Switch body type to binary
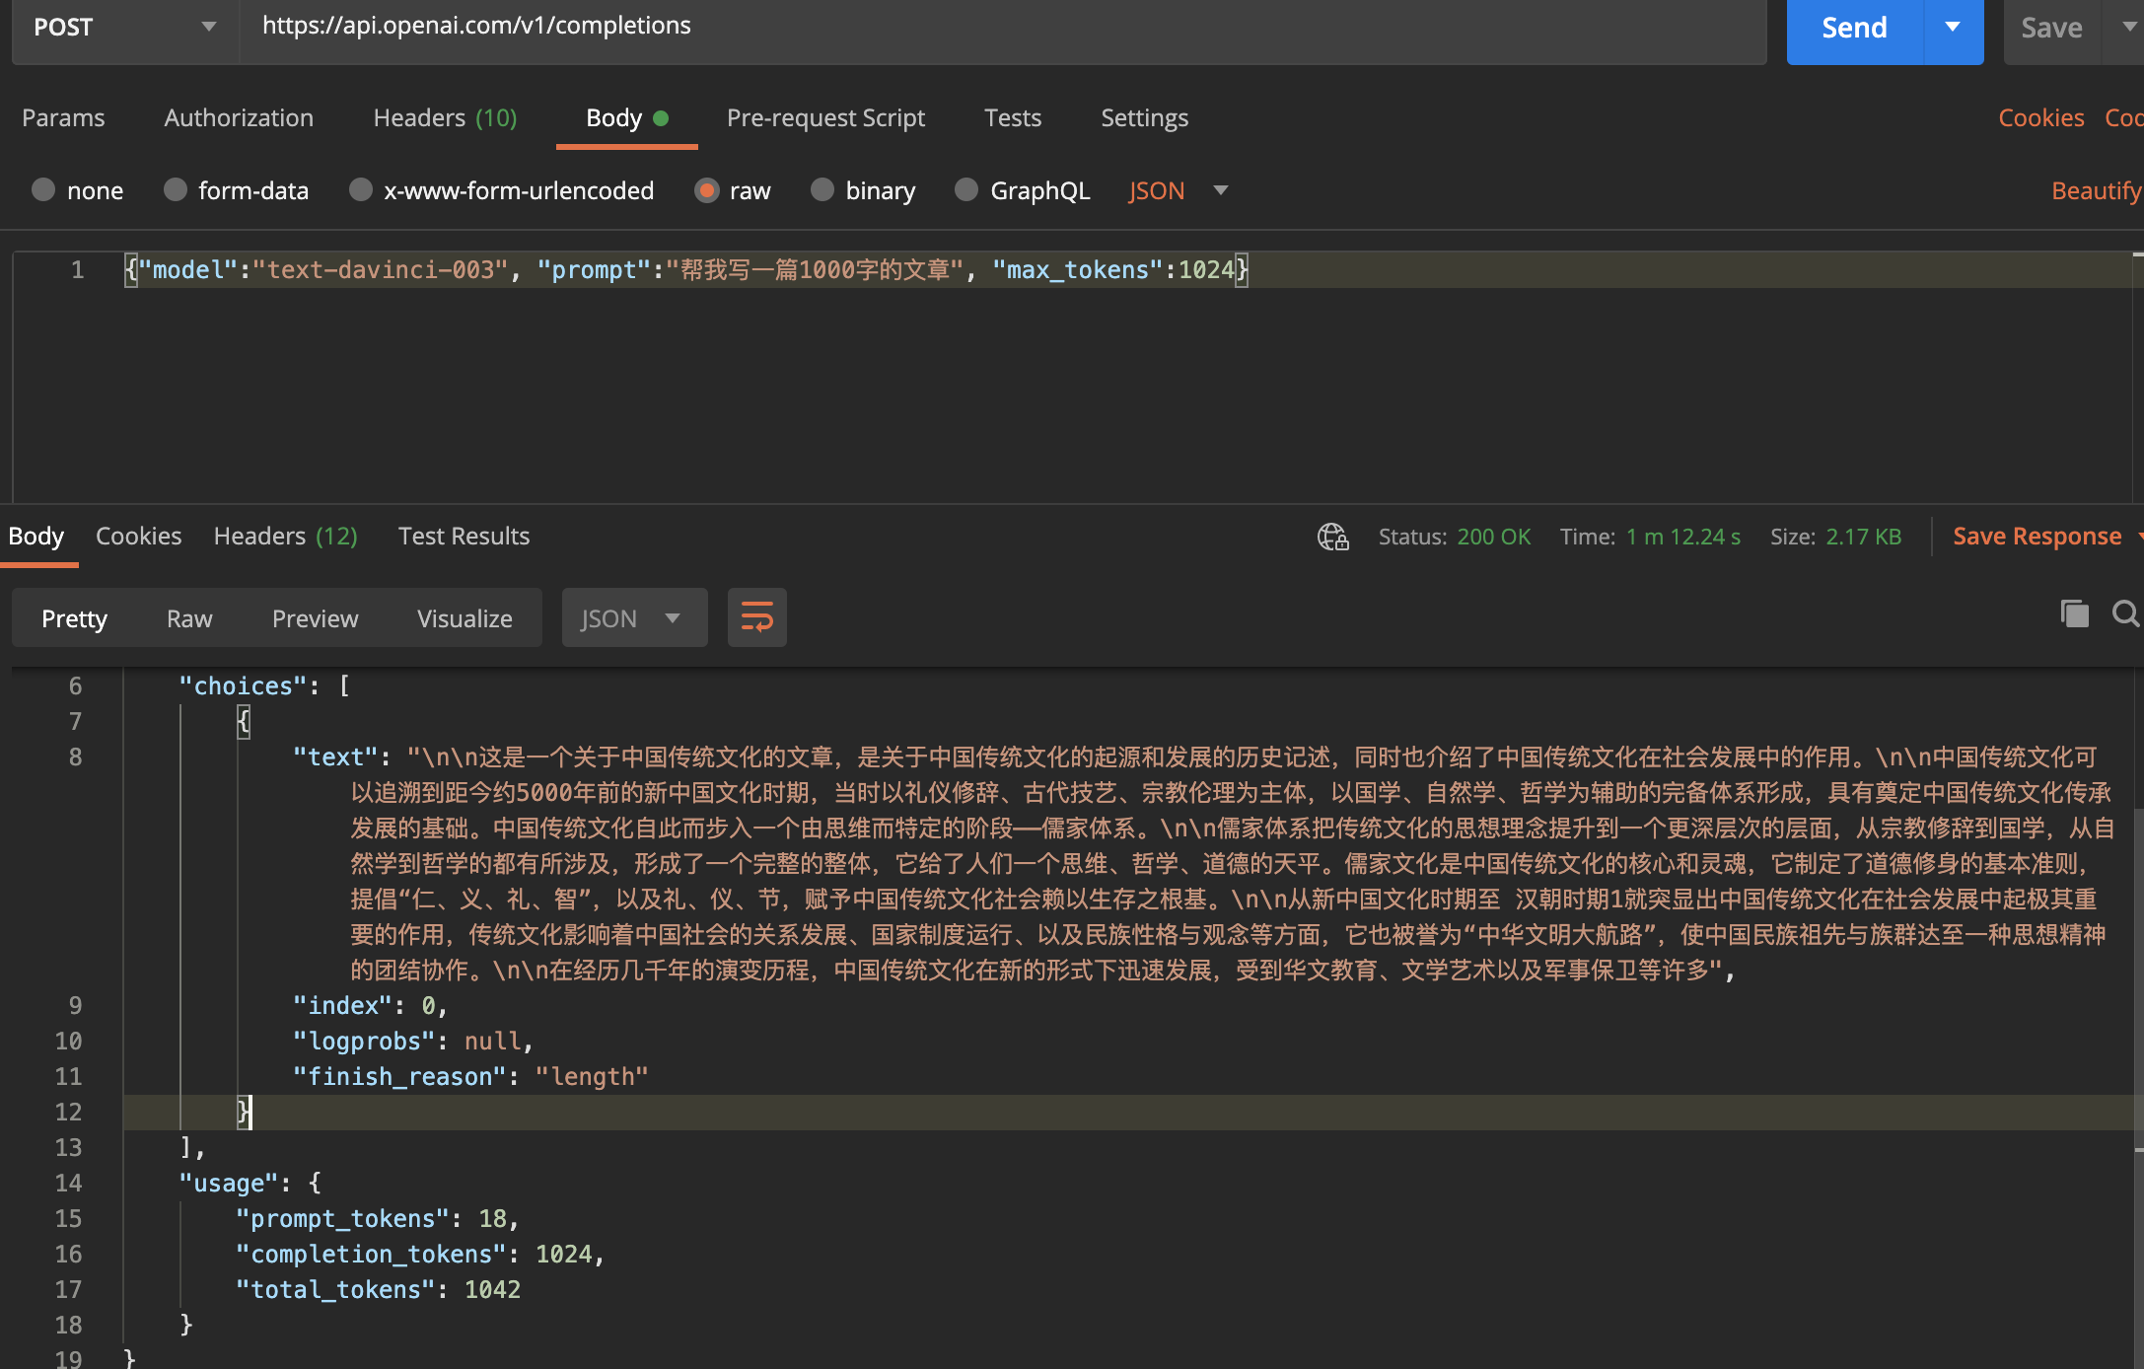 [x=822, y=189]
